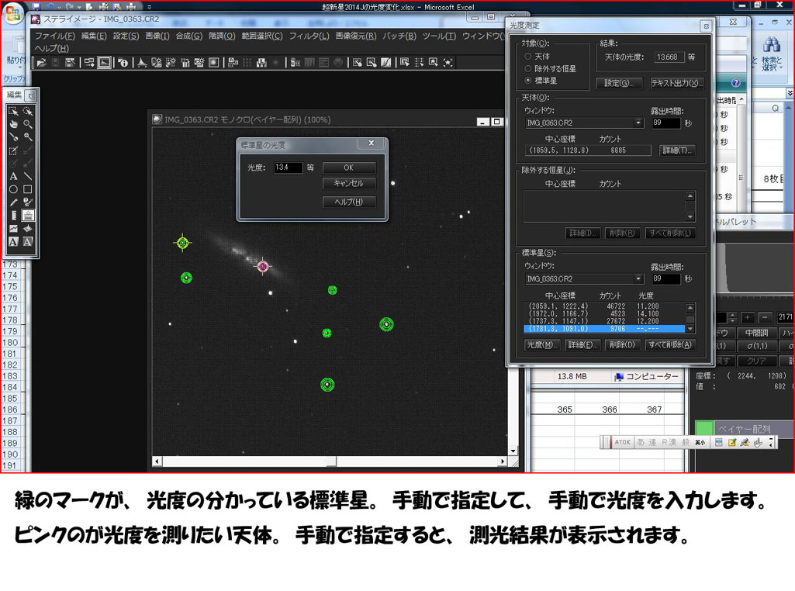Image resolution: width=795 pixels, height=591 pixels.
Task: Click キャンセル in the 標準星の光度 dialog
Action: [349, 184]
